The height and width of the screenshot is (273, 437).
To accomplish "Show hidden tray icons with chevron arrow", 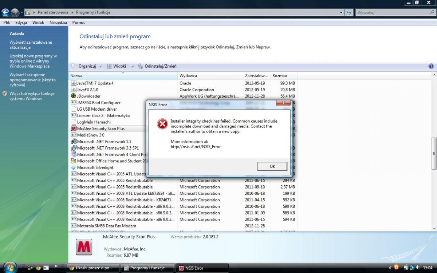I will pos(390,268).
